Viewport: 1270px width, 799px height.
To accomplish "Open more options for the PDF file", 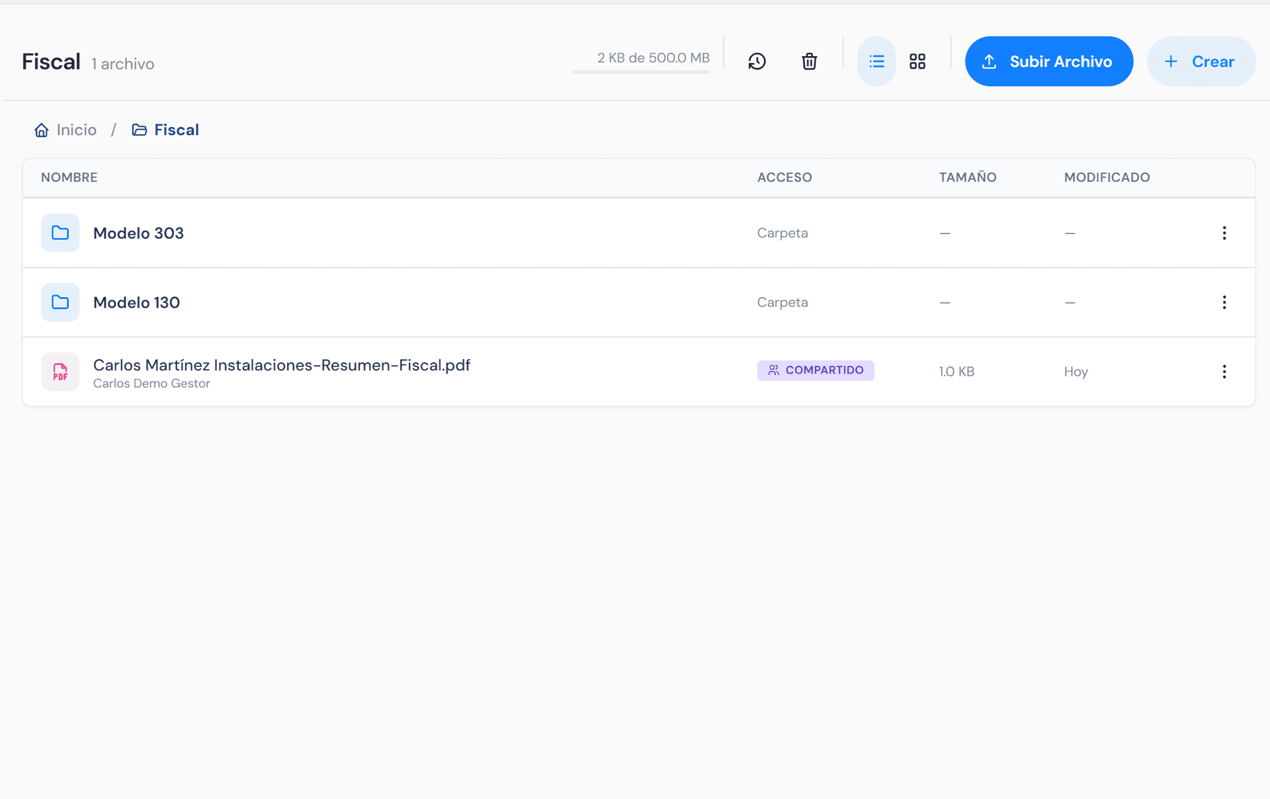I will [1224, 372].
